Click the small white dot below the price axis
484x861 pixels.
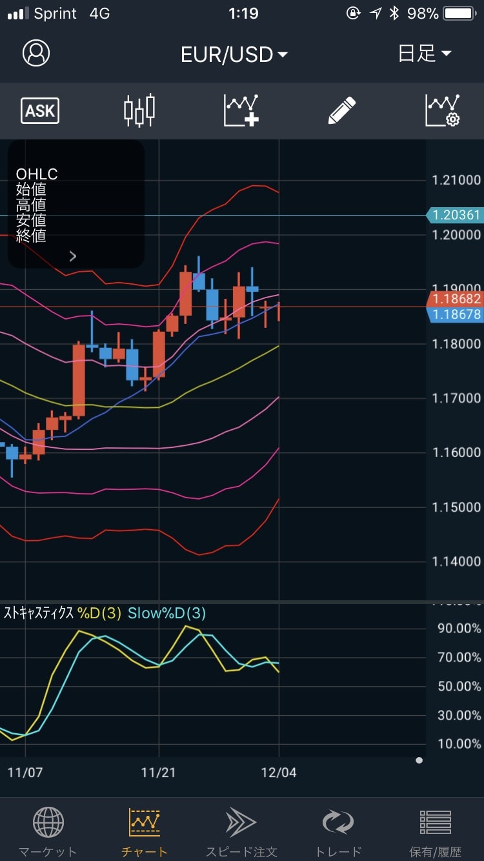click(x=419, y=760)
